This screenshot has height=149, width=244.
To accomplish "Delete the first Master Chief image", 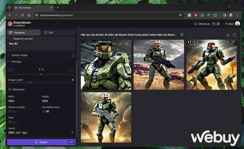I will click(x=127, y=44).
